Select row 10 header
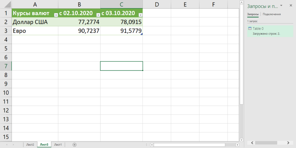Image resolution: width=296 pixels, height=148 pixels. (x=6, y=93)
